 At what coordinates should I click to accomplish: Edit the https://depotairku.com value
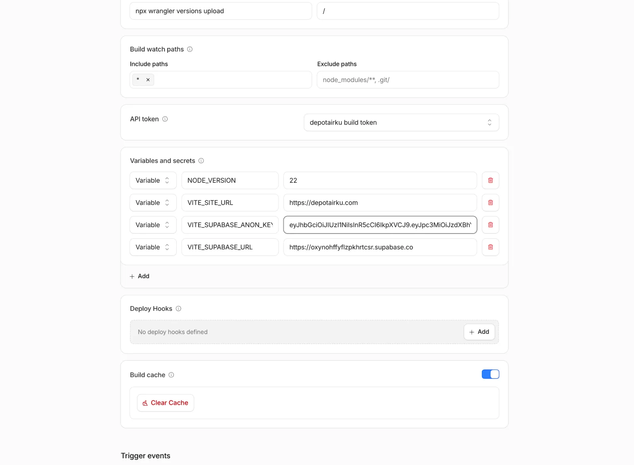pos(380,203)
